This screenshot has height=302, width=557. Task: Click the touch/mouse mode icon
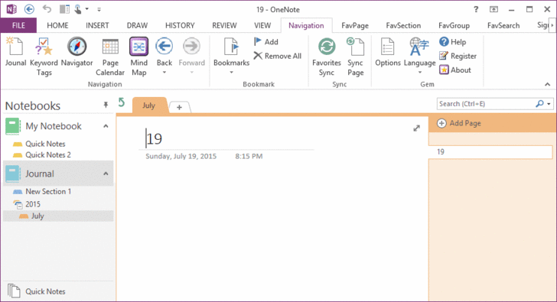[x=78, y=9]
